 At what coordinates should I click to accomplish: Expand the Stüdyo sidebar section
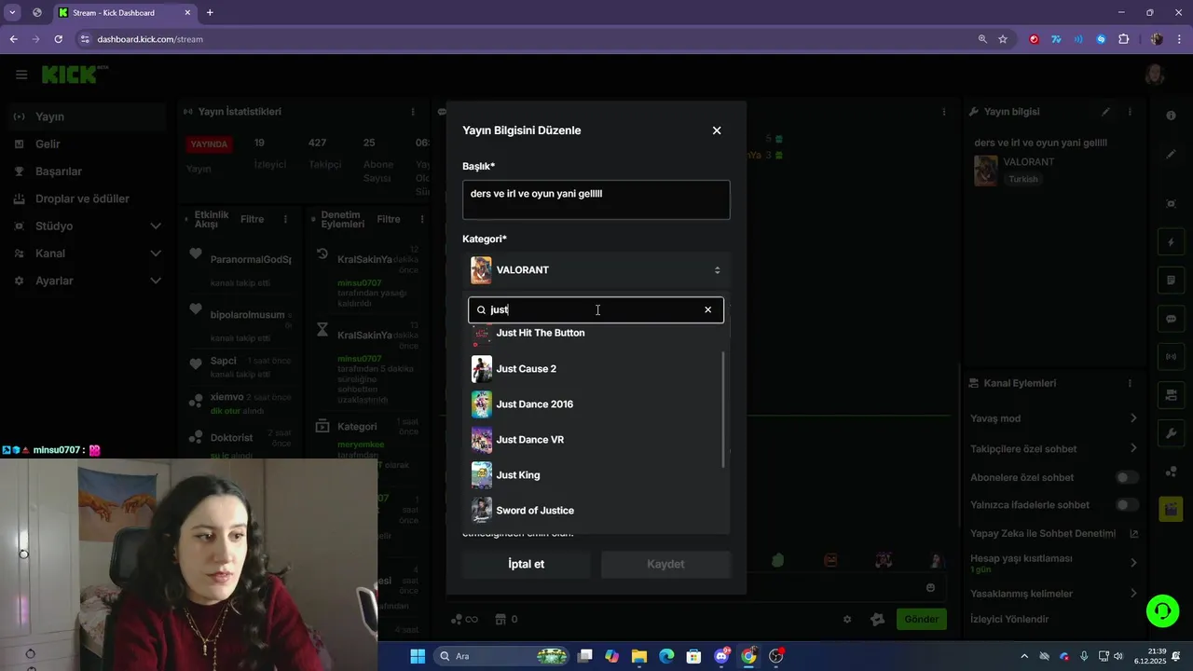(88, 226)
